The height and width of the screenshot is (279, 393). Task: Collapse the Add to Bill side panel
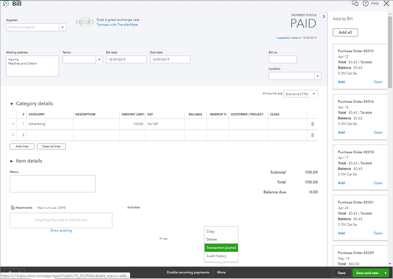(x=324, y=16)
